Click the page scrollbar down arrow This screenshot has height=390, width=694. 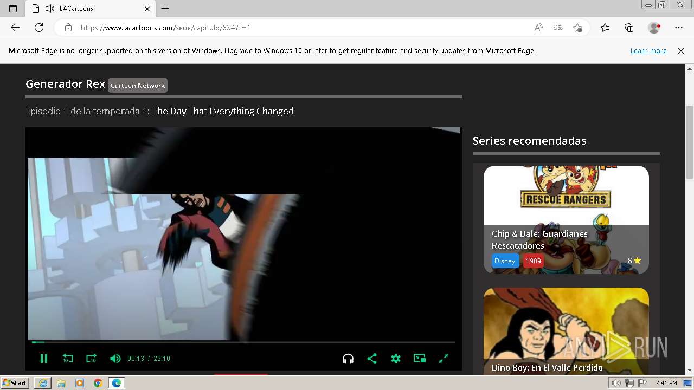pyautogui.click(x=690, y=370)
